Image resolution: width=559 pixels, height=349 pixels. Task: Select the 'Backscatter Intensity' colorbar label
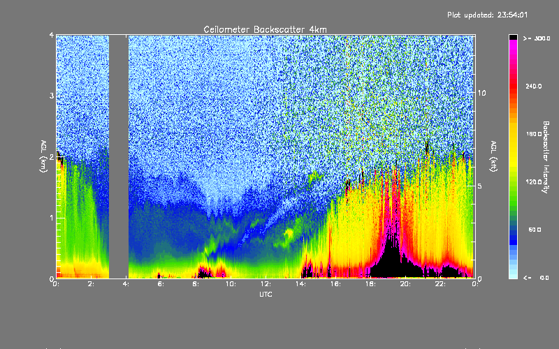point(546,157)
